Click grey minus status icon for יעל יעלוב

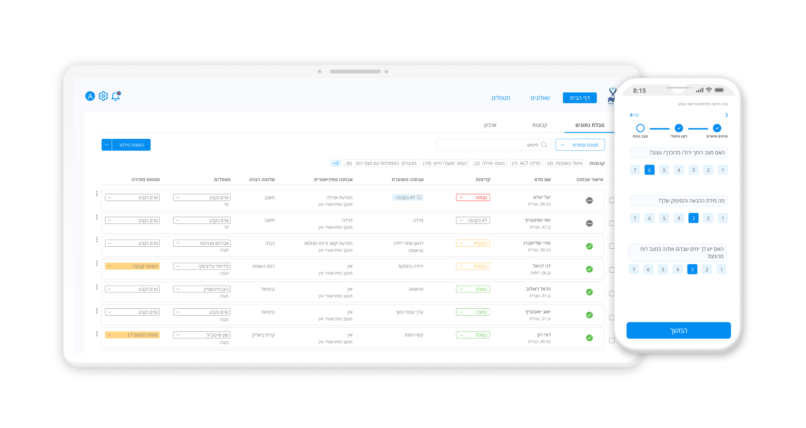point(589,201)
